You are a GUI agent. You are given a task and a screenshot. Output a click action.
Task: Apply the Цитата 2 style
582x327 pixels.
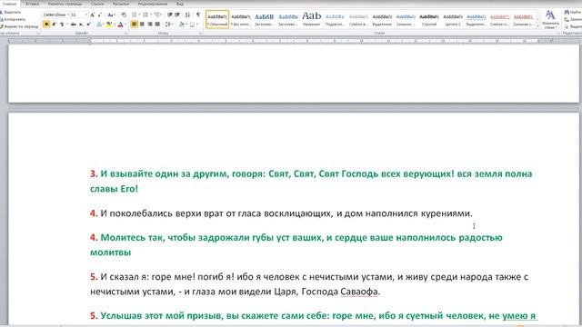click(453, 19)
